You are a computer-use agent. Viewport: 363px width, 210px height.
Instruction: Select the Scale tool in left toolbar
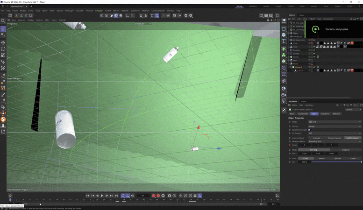3,55
